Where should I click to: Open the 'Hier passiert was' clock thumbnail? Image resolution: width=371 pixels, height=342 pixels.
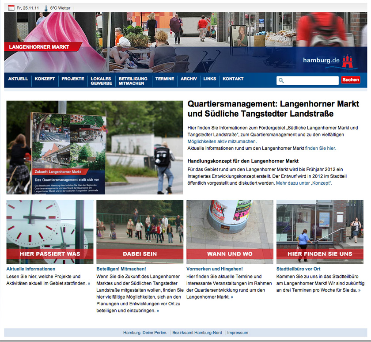click(x=50, y=232)
